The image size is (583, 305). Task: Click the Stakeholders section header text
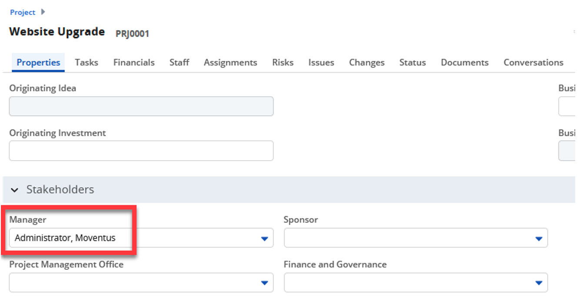[60, 190]
